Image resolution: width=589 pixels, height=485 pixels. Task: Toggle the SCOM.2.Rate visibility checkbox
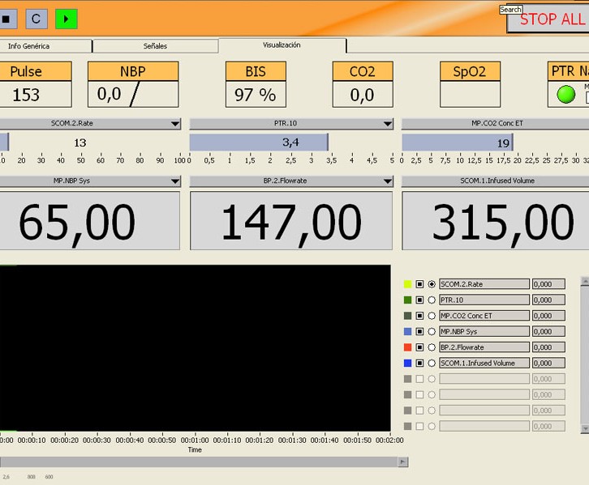419,284
